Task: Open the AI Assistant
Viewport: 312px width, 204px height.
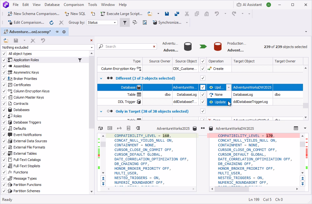Action: pos(249,5)
